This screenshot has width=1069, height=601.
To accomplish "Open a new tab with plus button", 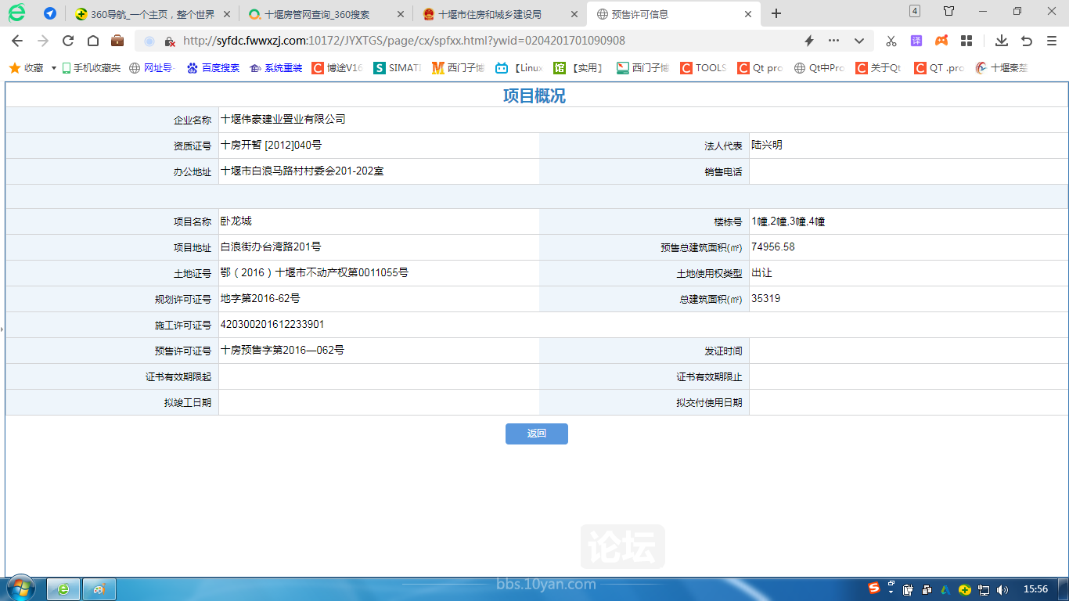I will [x=776, y=13].
